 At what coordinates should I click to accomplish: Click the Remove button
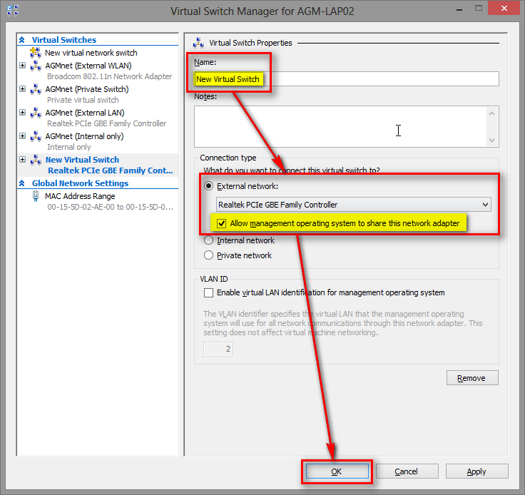tap(472, 378)
